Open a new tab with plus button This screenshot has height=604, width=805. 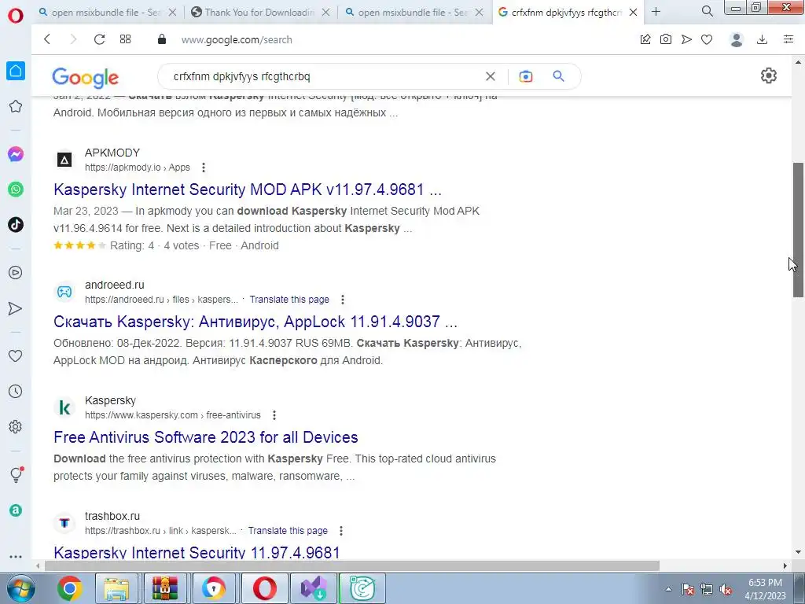click(x=656, y=11)
